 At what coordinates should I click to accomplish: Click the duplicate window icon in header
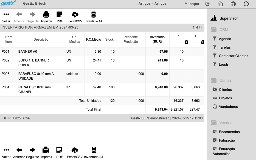pyautogui.click(x=220, y=4)
